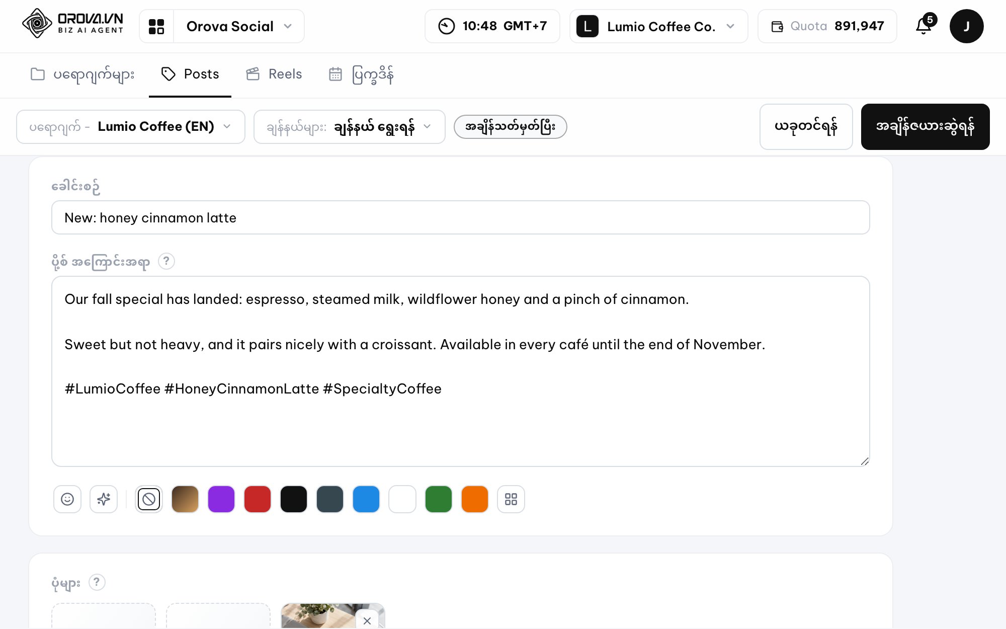Pick the purple background swatch
Viewport: 1006px width, 629px height.
click(221, 499)
